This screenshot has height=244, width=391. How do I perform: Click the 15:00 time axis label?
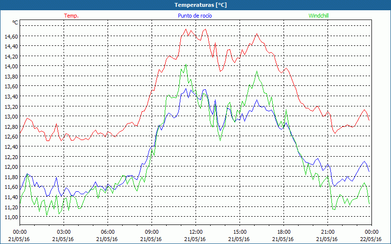239,232
